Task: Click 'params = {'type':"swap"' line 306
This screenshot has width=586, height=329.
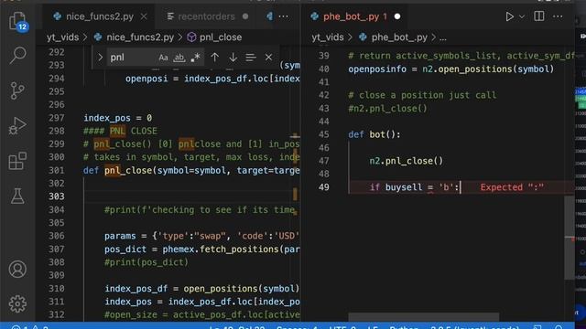Action: point(201,236)
